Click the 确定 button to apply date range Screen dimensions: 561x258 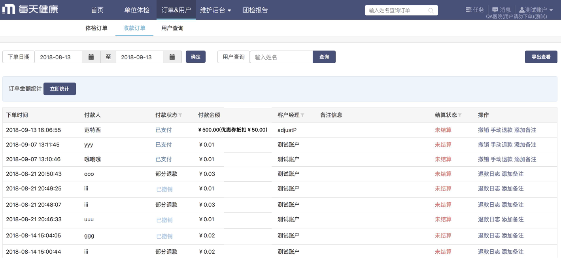[x=196, y=57]
